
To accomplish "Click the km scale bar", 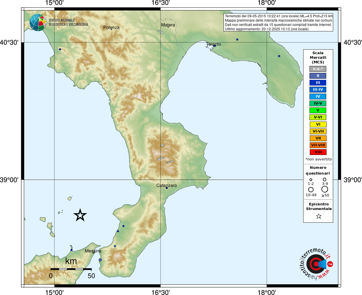I will pyautogui.click(x=71, y=269).
